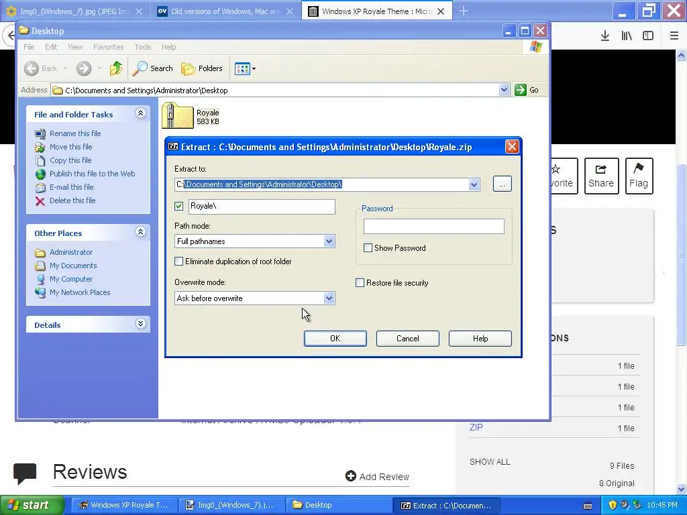Viewport: 687px width, 515px height.
Task: Switch to the Desktop taskbar button
Action: (339, 505)
